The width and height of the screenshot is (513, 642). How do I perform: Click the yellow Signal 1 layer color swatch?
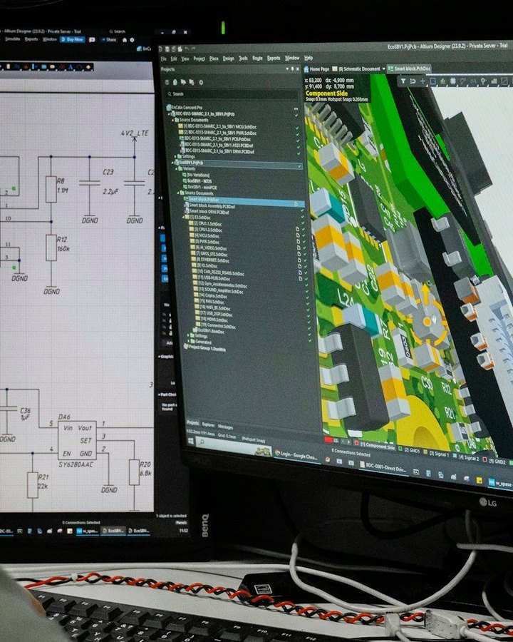[425, 452]
